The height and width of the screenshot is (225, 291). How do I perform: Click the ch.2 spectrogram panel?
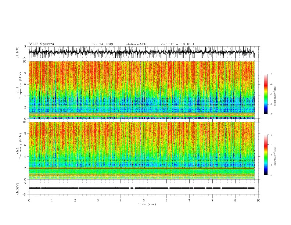pos(141,151)
